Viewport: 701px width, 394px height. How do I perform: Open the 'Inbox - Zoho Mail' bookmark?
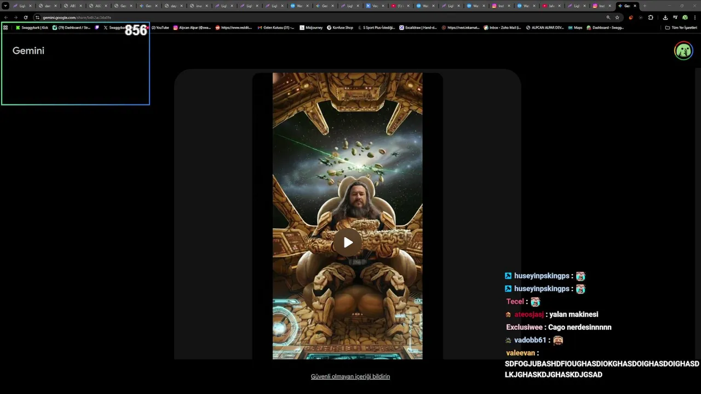click(502, 27)
